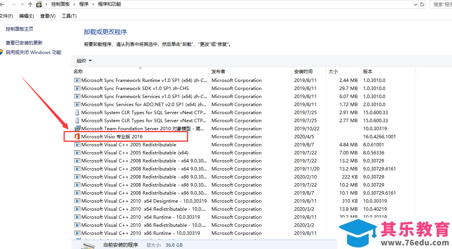This screenshot has width=452, height=249.
Task: Click icon of Team Foundation Server 2010 对象模型
Action: click(x=77, y=129)
